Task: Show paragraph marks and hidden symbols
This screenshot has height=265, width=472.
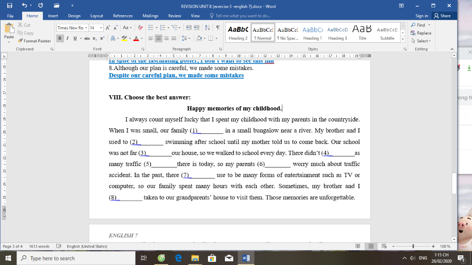Action: coord(218,28)
